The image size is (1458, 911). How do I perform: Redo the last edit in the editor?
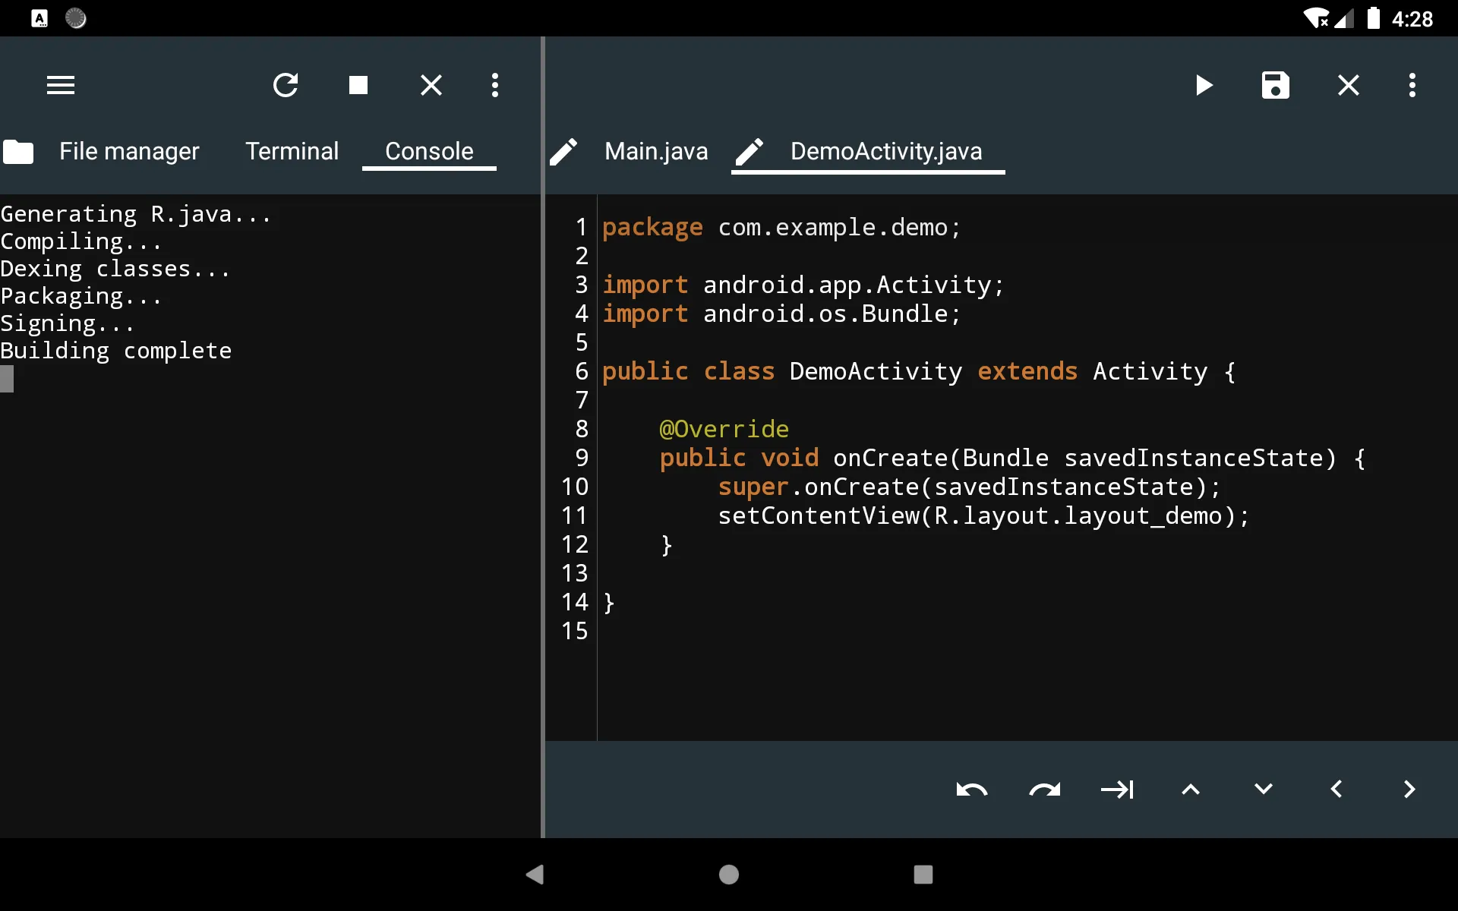(1045, 790)
